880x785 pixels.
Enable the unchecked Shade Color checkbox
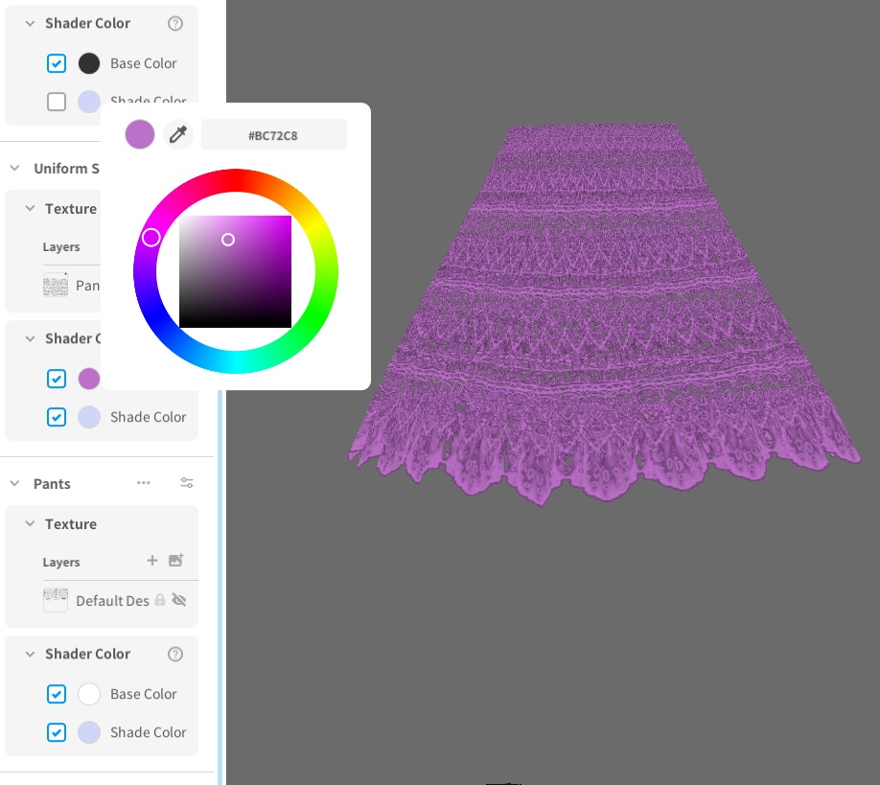click(56, 102)
